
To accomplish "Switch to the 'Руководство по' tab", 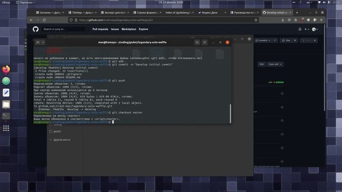I will click(x=245, y=13).
